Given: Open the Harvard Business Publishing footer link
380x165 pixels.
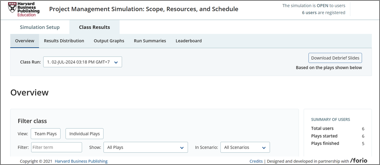Looking at the screenshot, I should [x=81, y=161].
